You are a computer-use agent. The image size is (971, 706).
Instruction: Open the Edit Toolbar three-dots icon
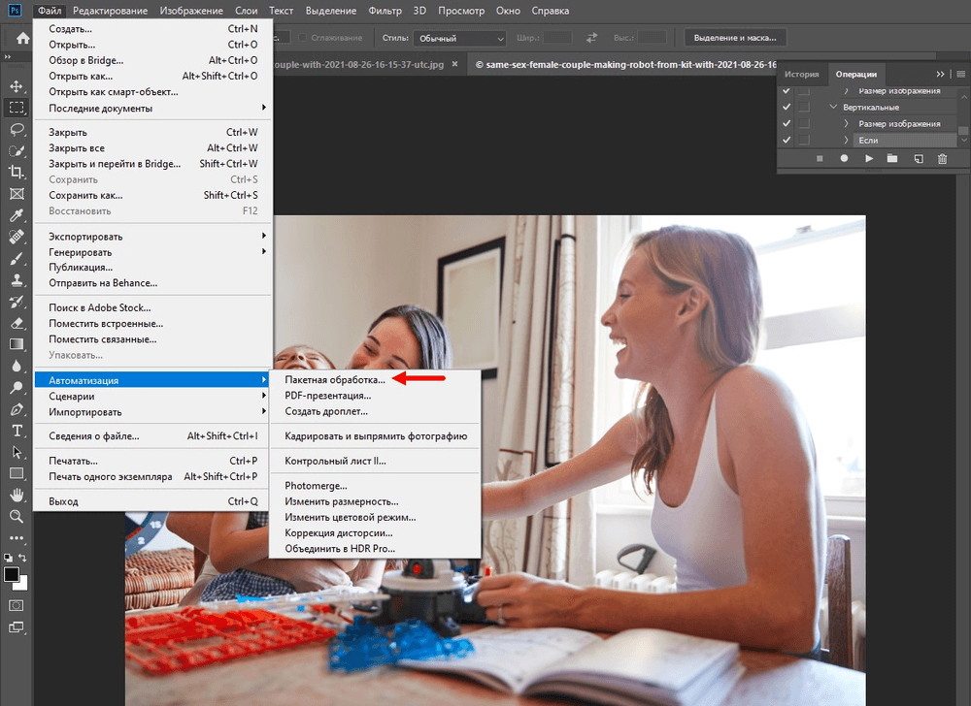point(17,538)
